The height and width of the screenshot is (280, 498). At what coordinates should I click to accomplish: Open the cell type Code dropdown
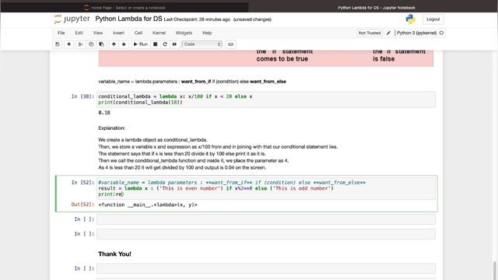pos(202,44)
